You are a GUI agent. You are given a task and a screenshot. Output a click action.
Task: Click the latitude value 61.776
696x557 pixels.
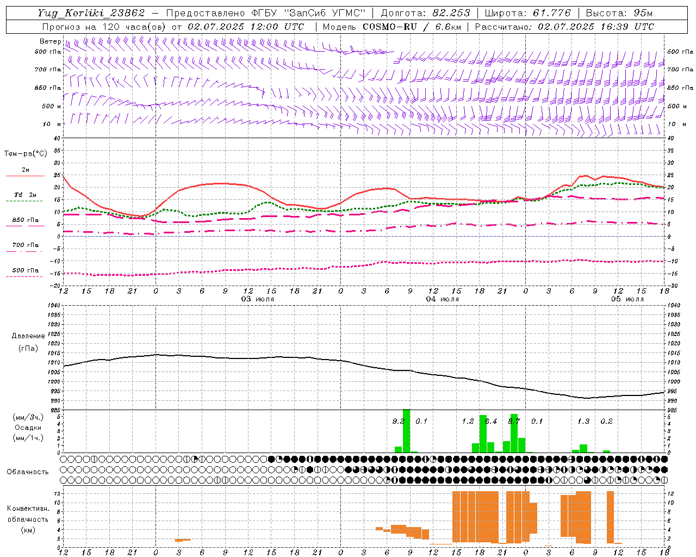[x=552, y=13]
